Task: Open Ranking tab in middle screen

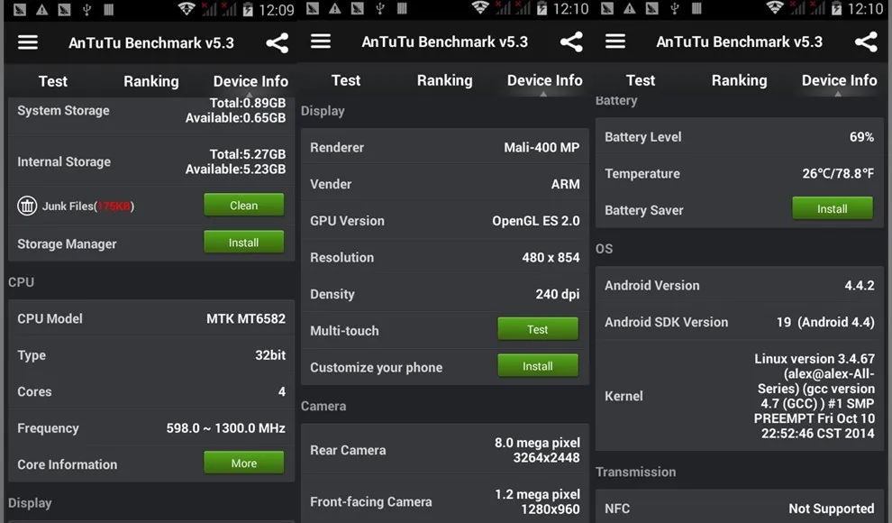Action: coord(445,80)
